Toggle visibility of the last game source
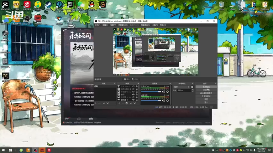Viewport: 273px width, 153px height. [x=133, y=100]
